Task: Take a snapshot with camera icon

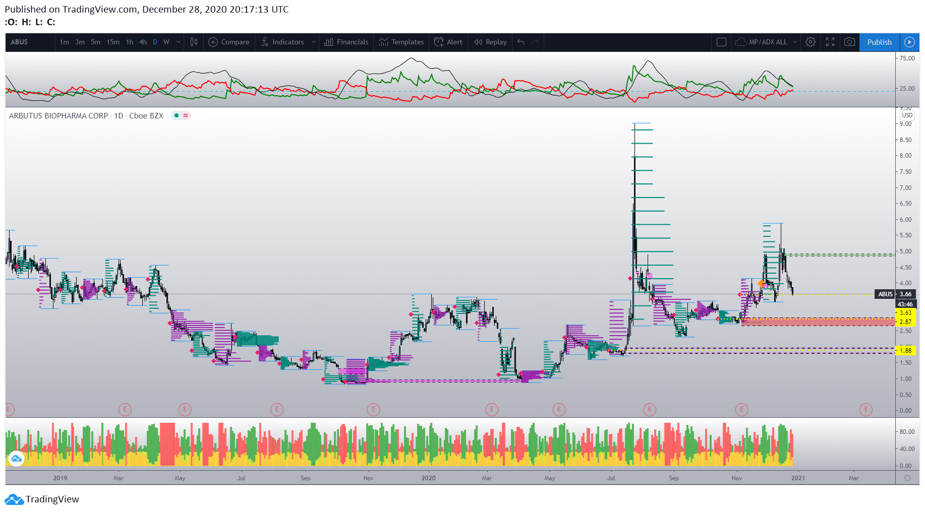Action: pyautogui.click(x=849, y=42)
